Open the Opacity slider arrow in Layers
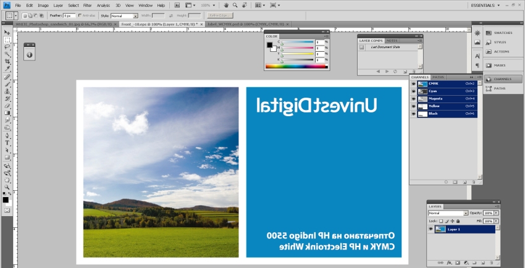The image size is (525, 268). coord(496,213)
